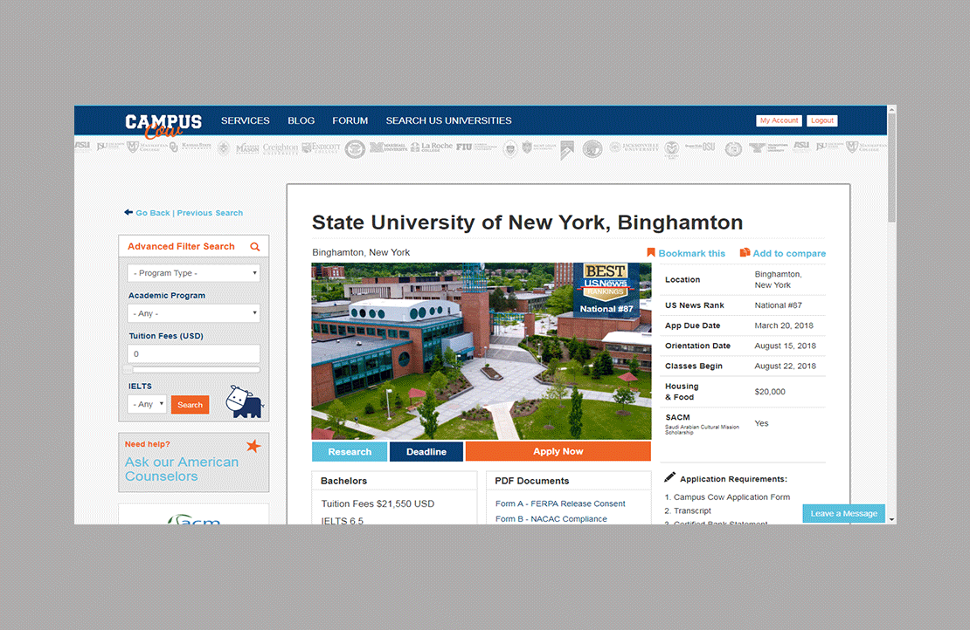Click the scrollbar up arrow
This screenshot has height=630, width=970.
click(891, 109)
